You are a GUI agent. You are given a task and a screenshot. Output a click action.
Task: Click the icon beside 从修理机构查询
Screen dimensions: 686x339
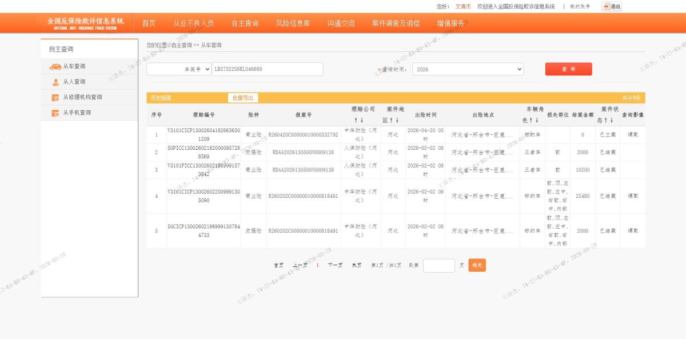pyautogui.click(x=55, y=97)
